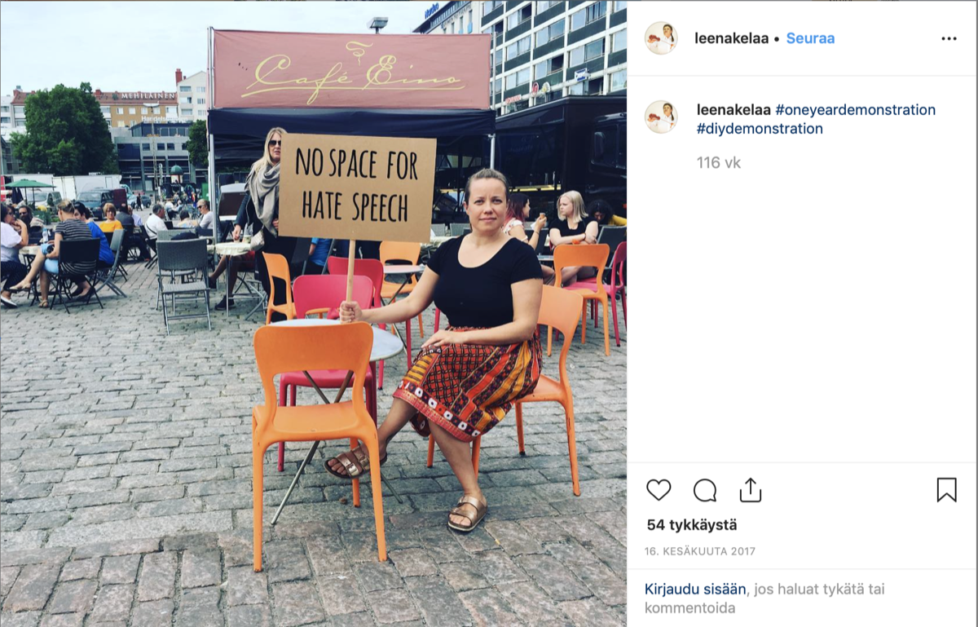Screen dimensions: 978x627
Task: Open the #oneyeardemonstration hashtag
Action: 856,109
